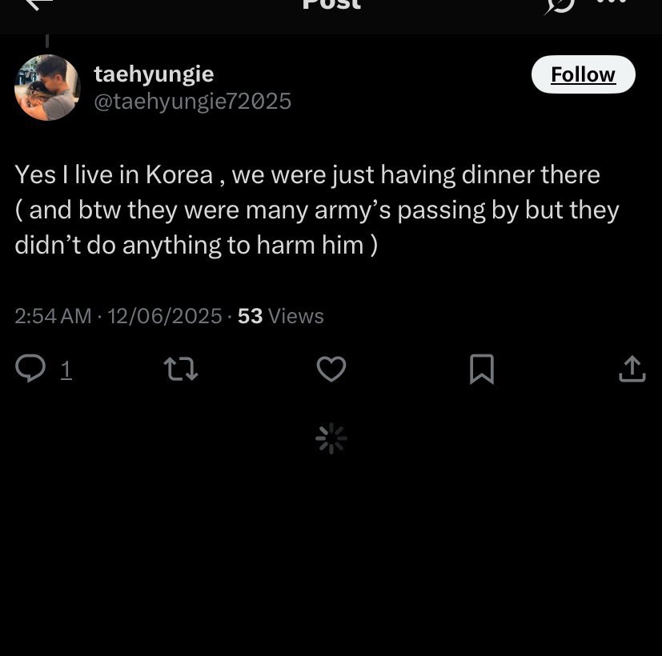Tap the loading spinner below the post
The width and height of the screenshot is (662, 656).
331,438
